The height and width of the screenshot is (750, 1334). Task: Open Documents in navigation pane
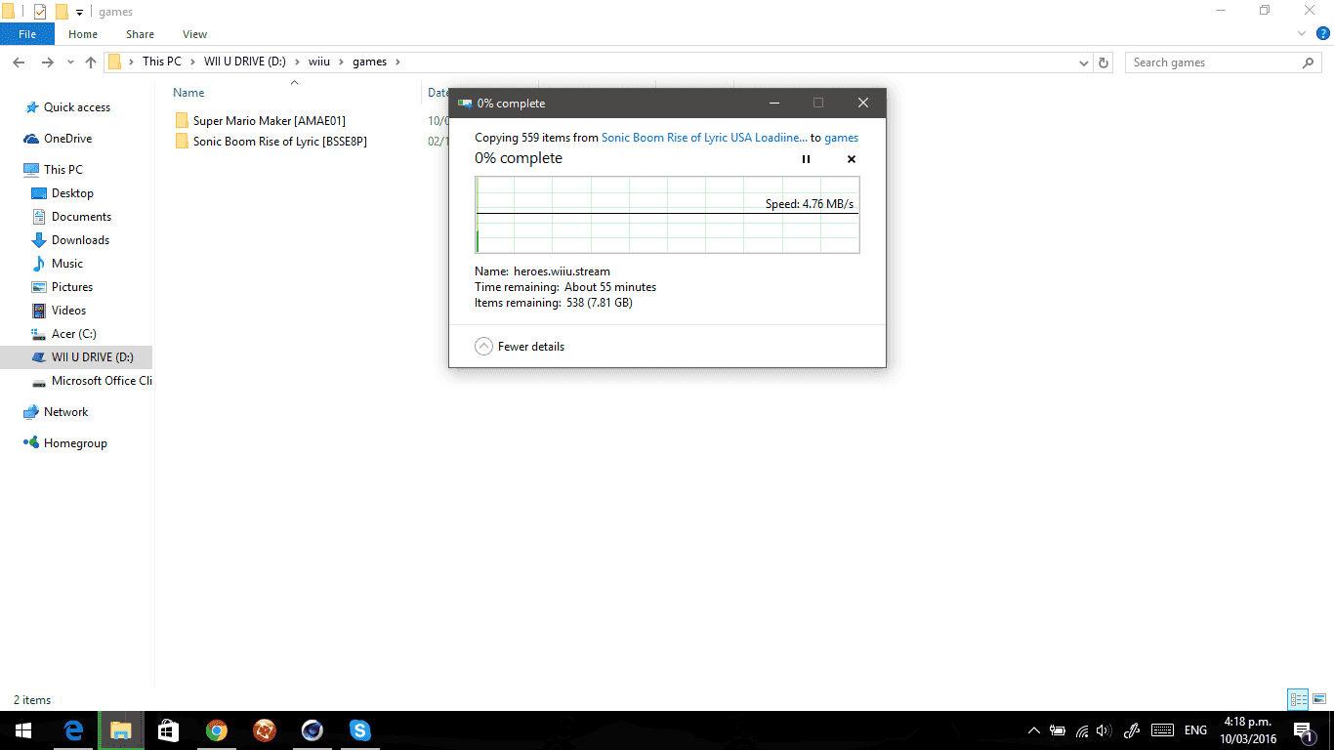(x=72, y=217)
